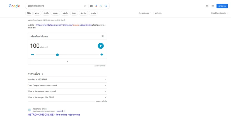Image resolution: width=231 pixels, height=117 pixels.
Task: Send feedback below the questions list
Action: pyautogui.click(x=102, y=101)
